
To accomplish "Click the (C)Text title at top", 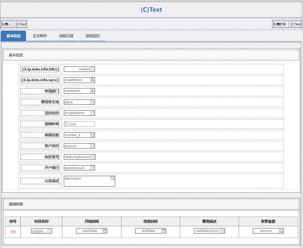I will 151,10.
